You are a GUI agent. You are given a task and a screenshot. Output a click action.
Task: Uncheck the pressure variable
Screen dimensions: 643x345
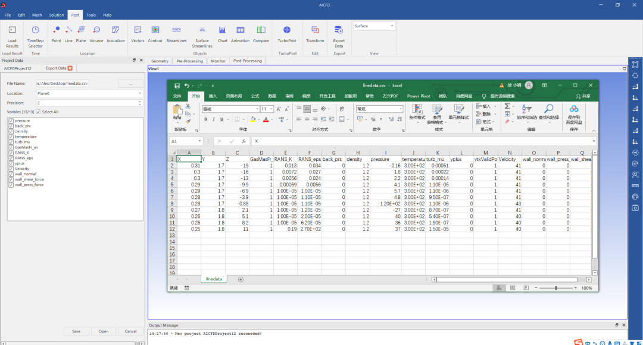tap(11, 121)
